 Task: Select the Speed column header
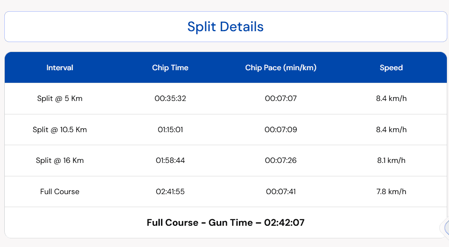tap(391, 68)
